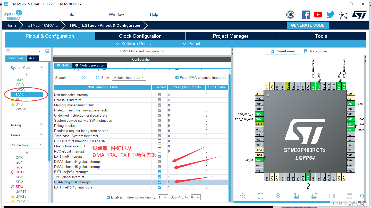Switch to the Project Manager tab
This screenshot has height=208, width=371.
tap(231, 36)
